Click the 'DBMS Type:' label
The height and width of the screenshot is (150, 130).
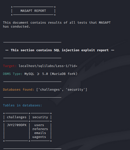pos(13,74)
